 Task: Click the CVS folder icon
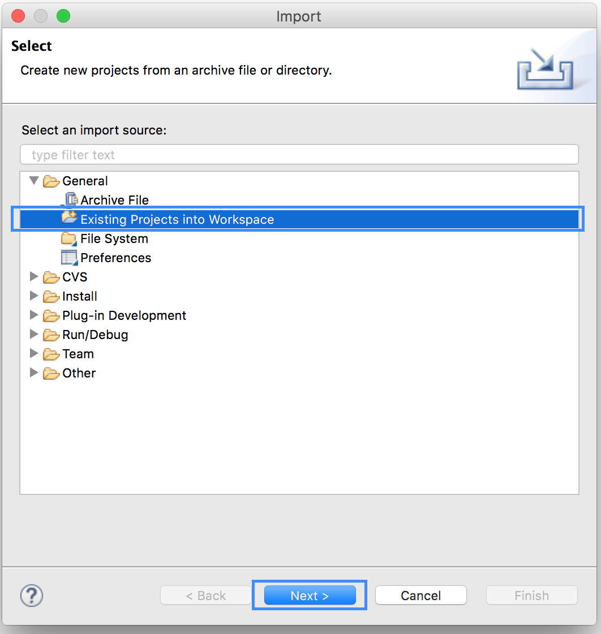point(51,277)
